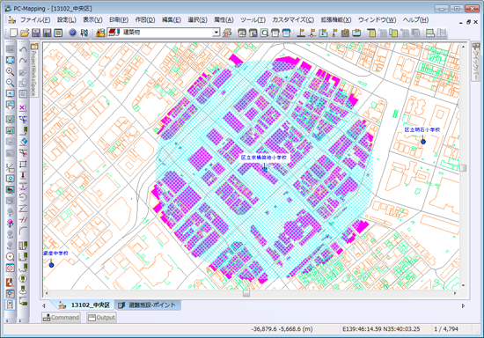Click the undo arrow icon
The image size is (484, 338).
point(23,49)
